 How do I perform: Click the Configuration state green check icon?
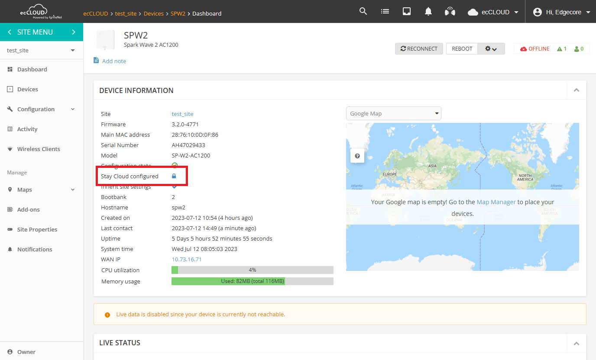click(175, 165)
